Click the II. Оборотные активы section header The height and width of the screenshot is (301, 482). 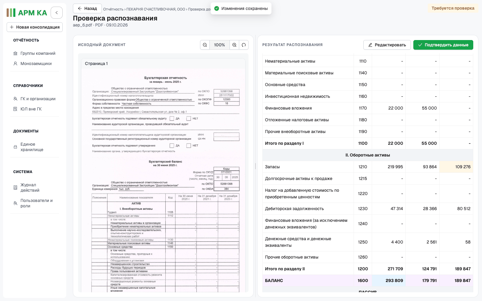(368, 155)
